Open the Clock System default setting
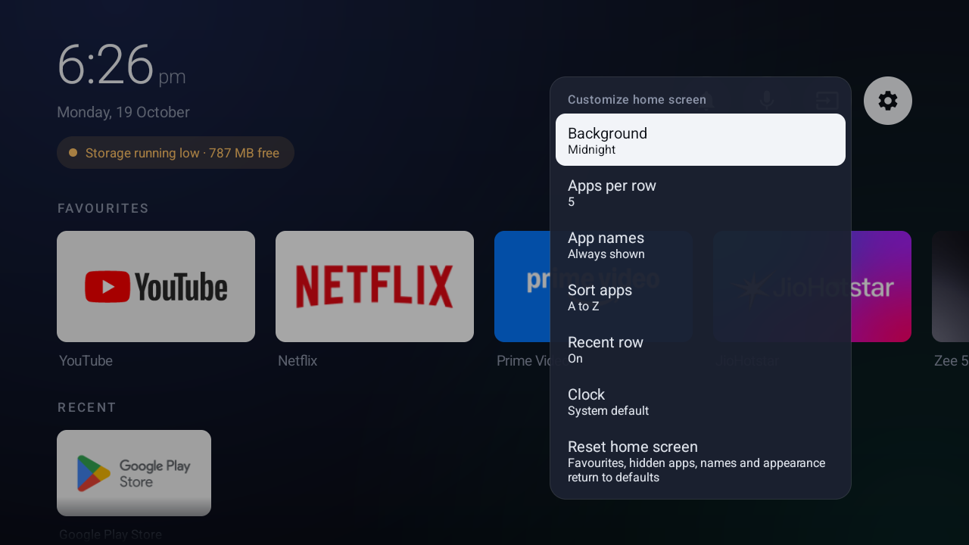Viewport: 969px width, 545px height. [700, 401]
